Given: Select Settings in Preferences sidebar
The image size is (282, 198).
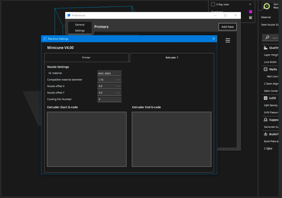Looking at the screenshot, I should click(x=80, y=31).
